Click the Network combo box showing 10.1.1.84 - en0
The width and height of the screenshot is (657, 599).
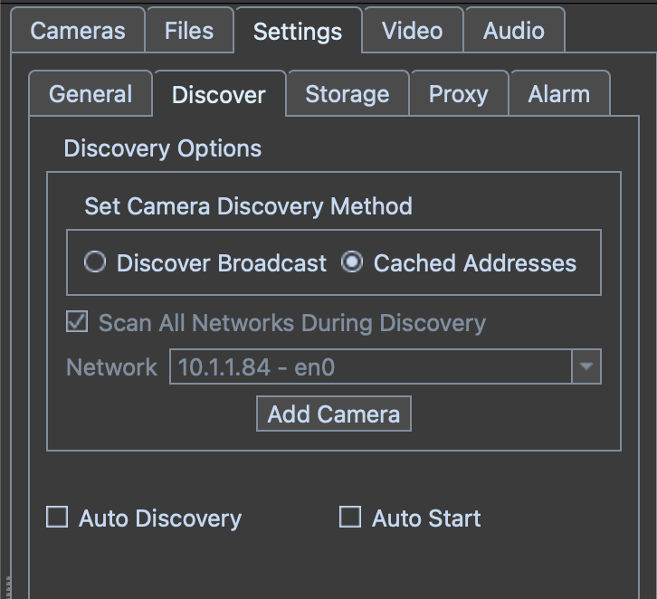pos(371,367)
